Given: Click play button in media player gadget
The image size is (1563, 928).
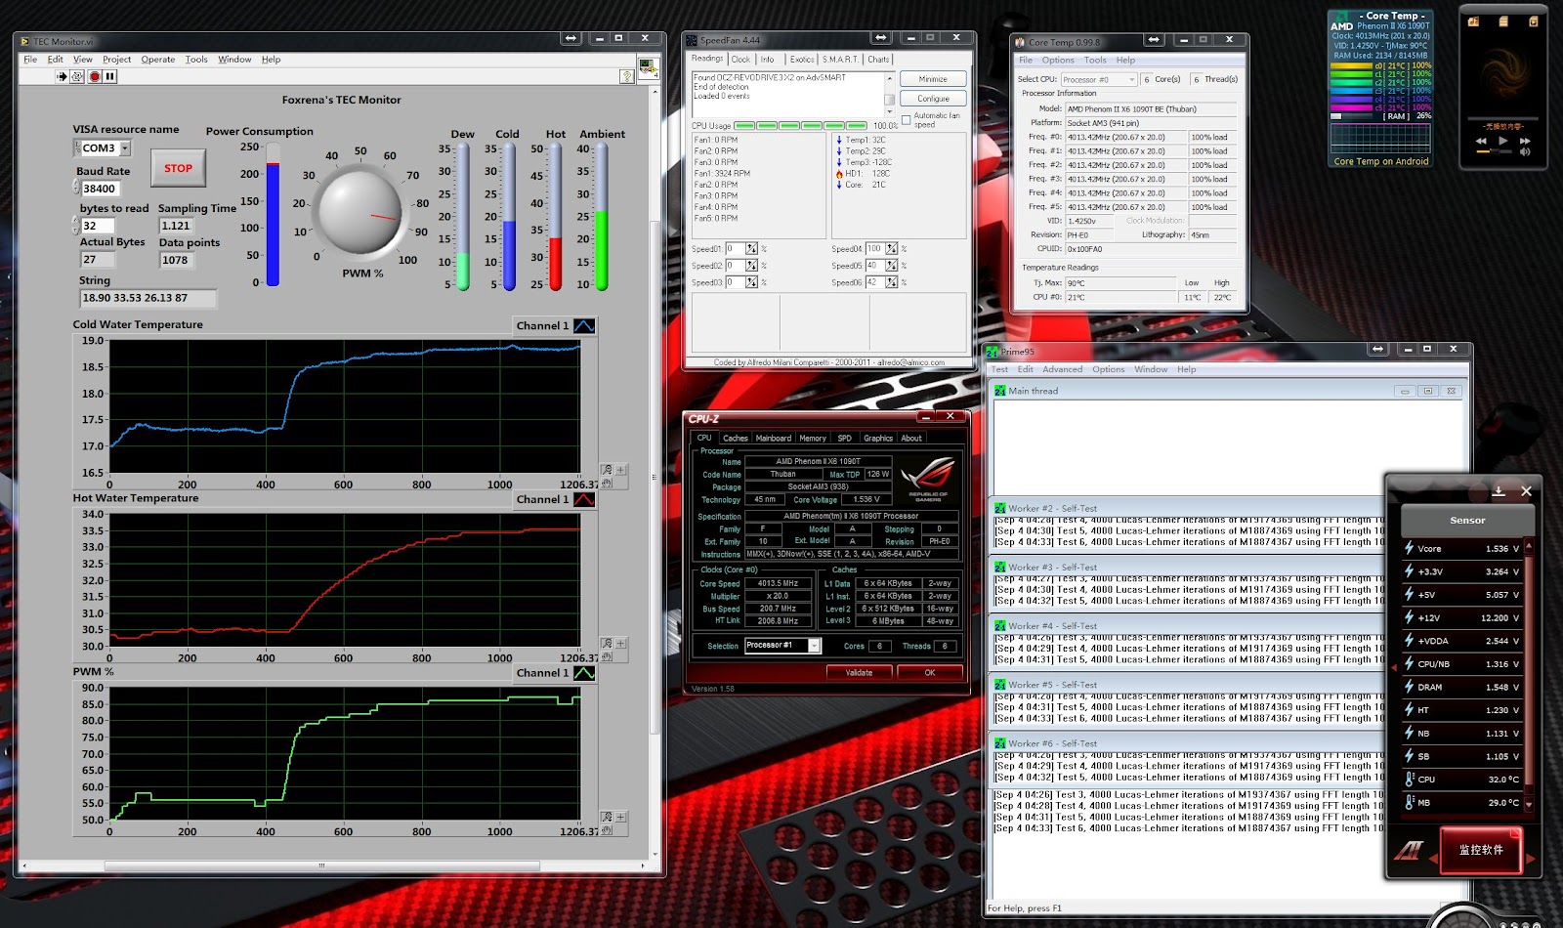Looking at the screenshot, I should click(x=1502, y=141).
